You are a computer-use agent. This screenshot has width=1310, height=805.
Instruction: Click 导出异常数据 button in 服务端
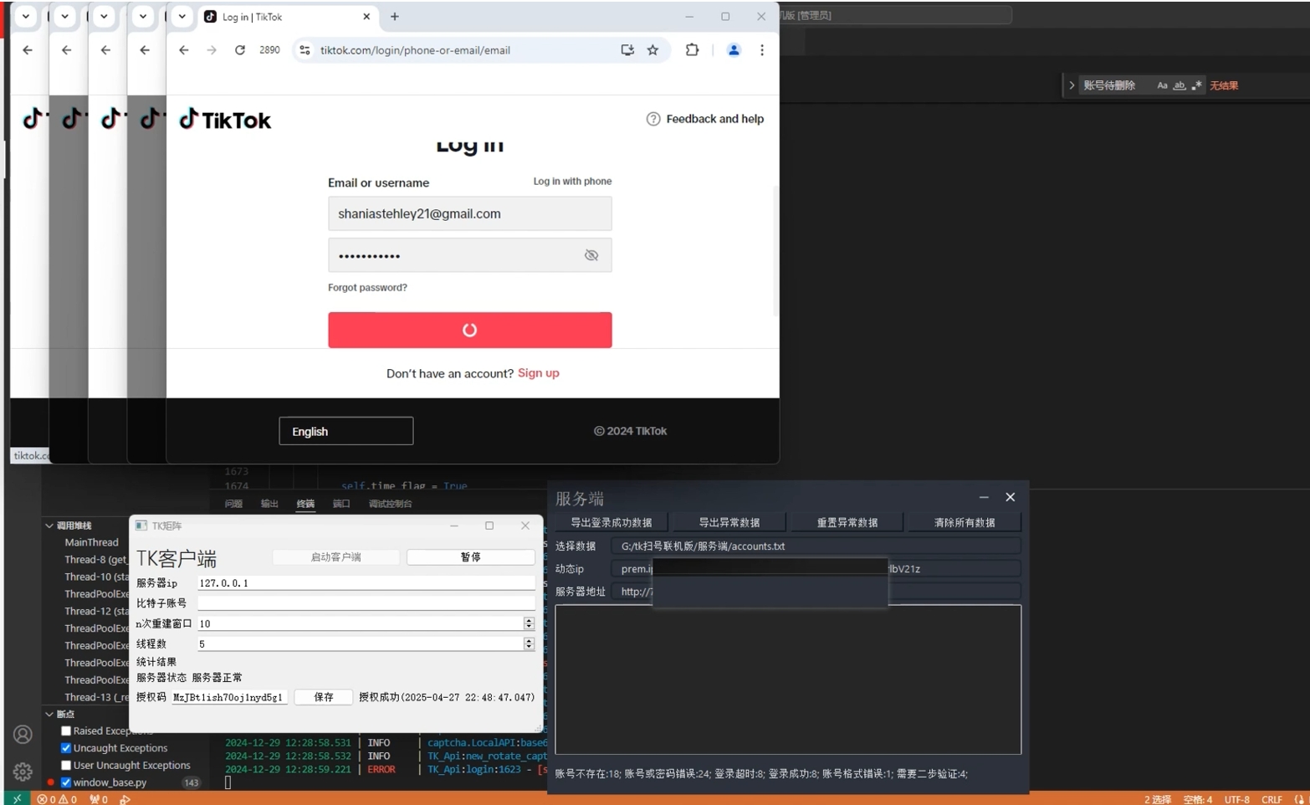click(729, 522)
